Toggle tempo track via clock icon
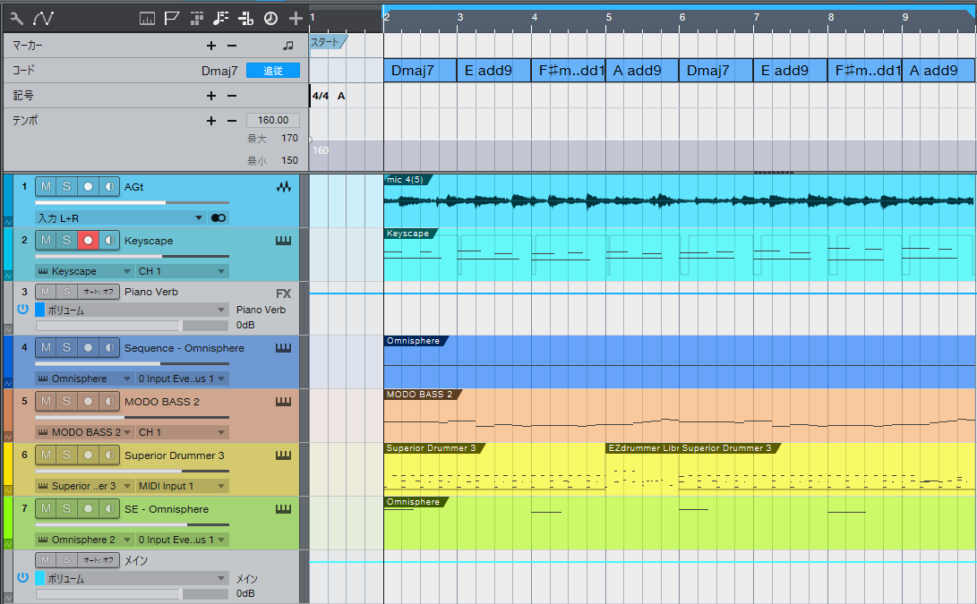This screenshot has width=977, height=604. 270,19
